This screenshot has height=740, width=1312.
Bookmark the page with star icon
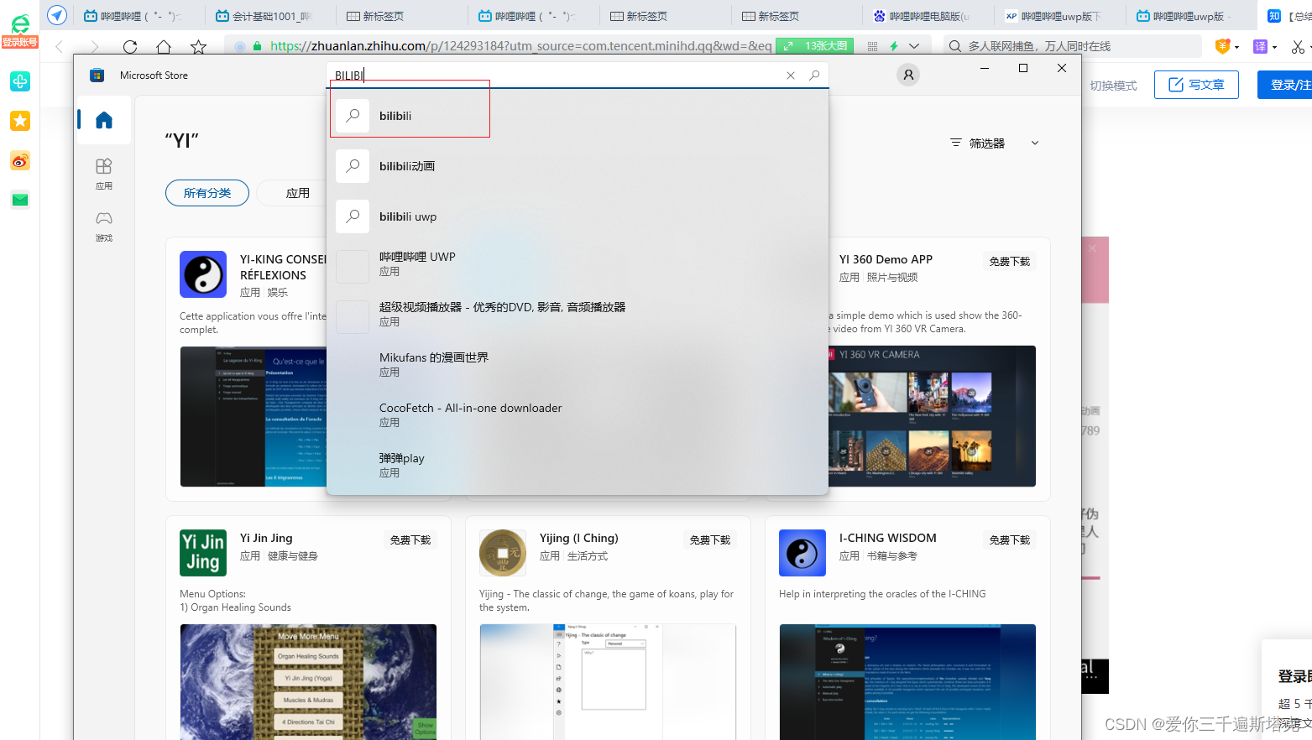click(x=198, y=47)
